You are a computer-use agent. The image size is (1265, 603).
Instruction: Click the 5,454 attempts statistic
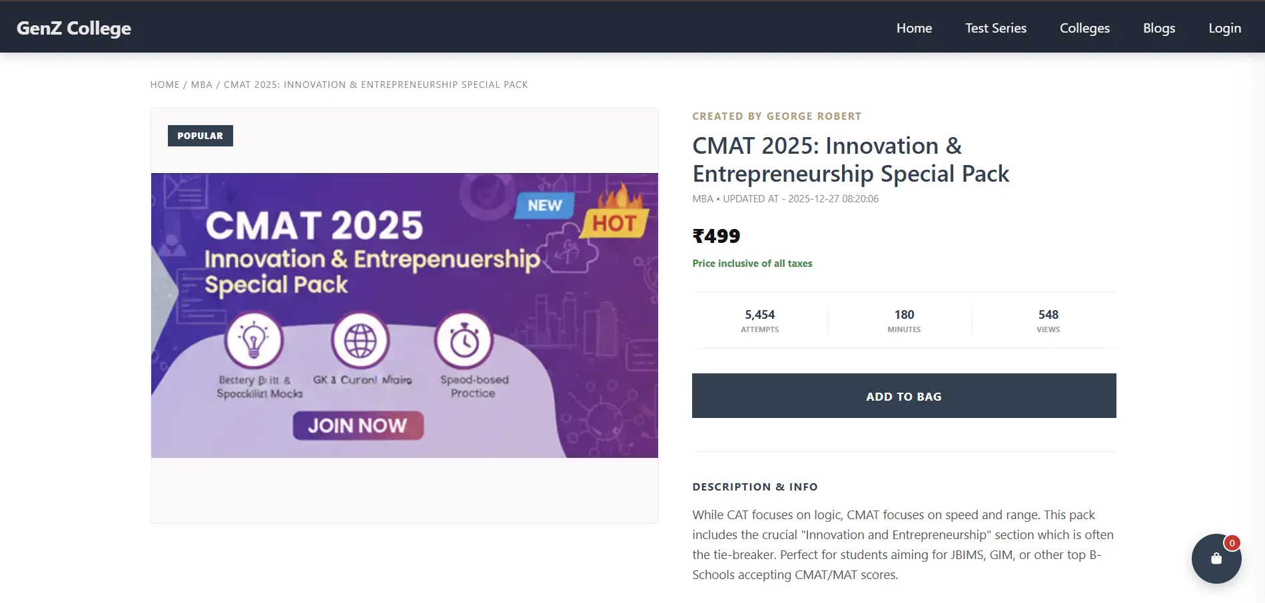(759, 320)
